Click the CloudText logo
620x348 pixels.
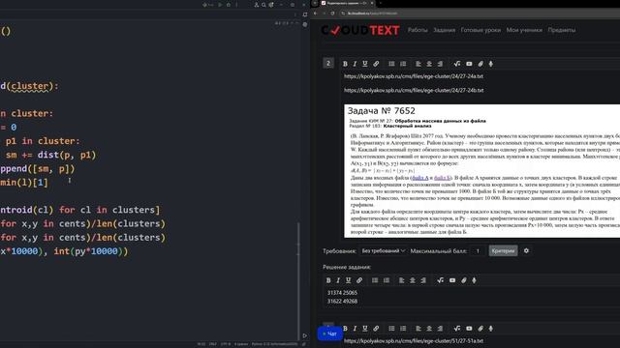[x=360, y=30]
